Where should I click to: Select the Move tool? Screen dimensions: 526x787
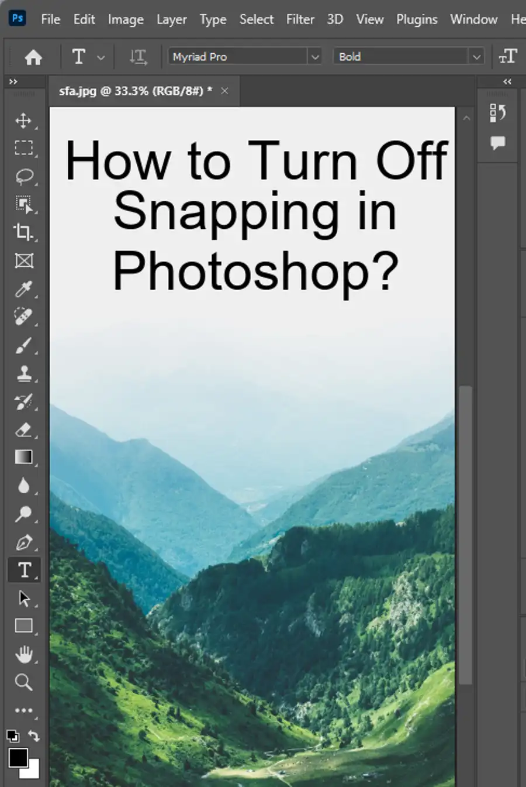(23, 121)
